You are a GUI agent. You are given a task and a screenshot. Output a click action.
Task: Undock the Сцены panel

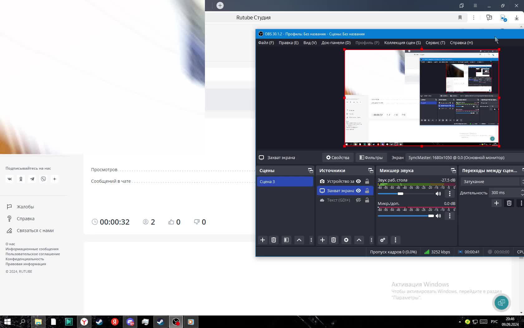tap(310, 171)
